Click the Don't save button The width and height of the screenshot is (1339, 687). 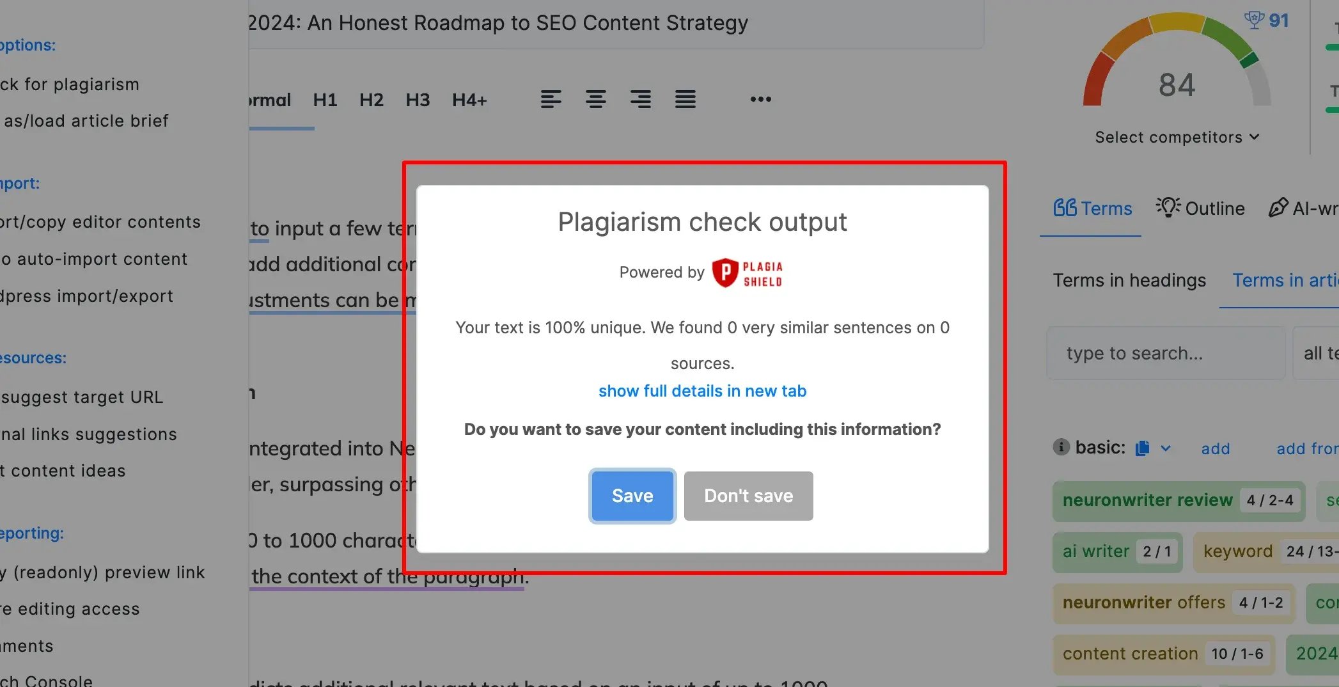[x=748, y=496]
